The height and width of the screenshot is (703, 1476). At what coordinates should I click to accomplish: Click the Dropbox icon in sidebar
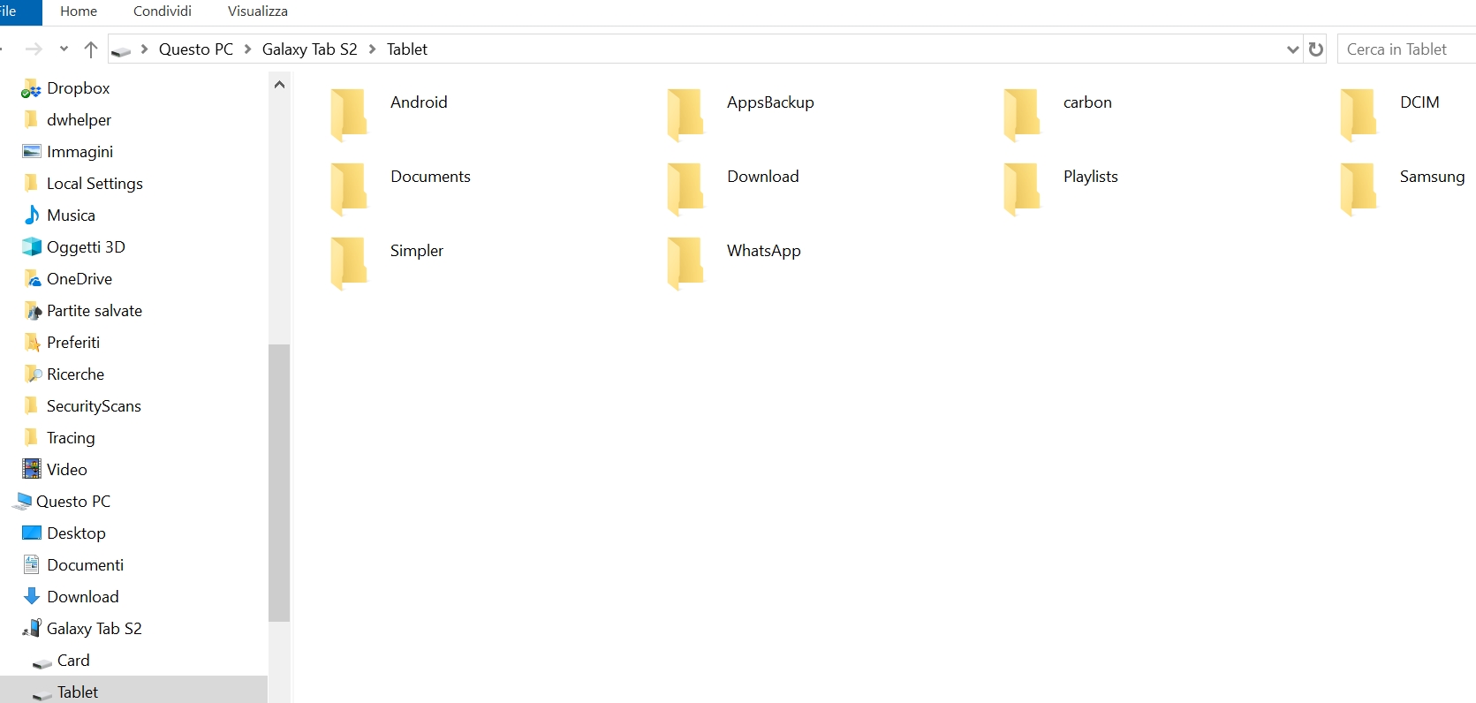pyautogui.click(x=32, y=88)
